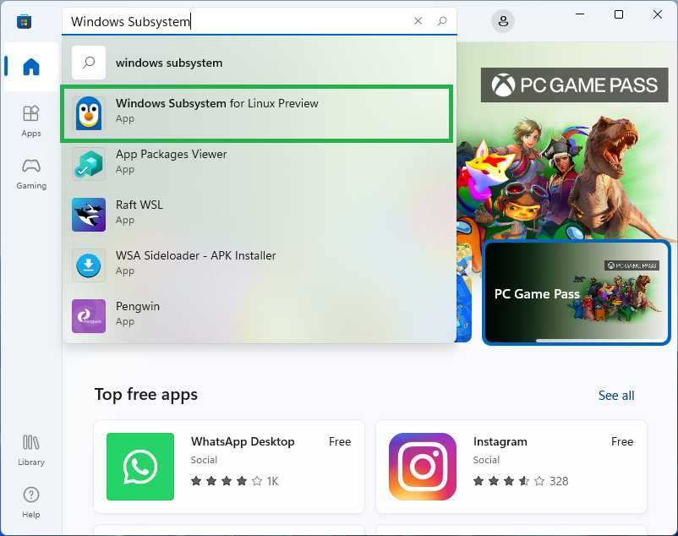The width and height of the screenshot is (678, 536).
Task: Go to the Gaming section
Action: (31, 174)
